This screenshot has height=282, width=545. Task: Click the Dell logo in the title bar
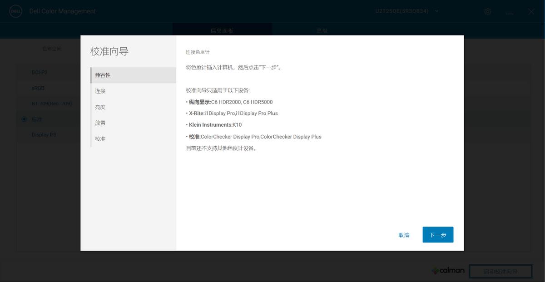(x=16, y=11)
